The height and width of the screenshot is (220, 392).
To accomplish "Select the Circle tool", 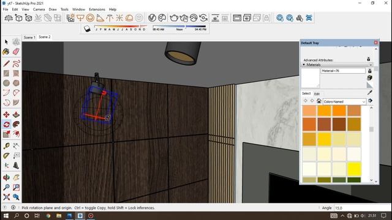I will coord(6,83).
